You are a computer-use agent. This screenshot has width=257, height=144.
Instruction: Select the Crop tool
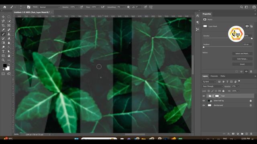pyautogui.click(x=3, y=26)
